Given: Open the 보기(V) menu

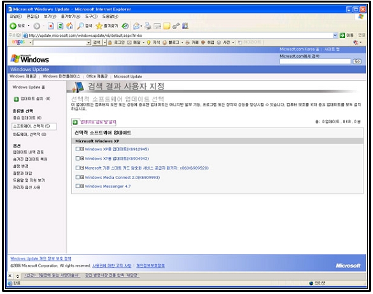Looking at the screenshot, I should pyautogui.click(x=50, y=17).
